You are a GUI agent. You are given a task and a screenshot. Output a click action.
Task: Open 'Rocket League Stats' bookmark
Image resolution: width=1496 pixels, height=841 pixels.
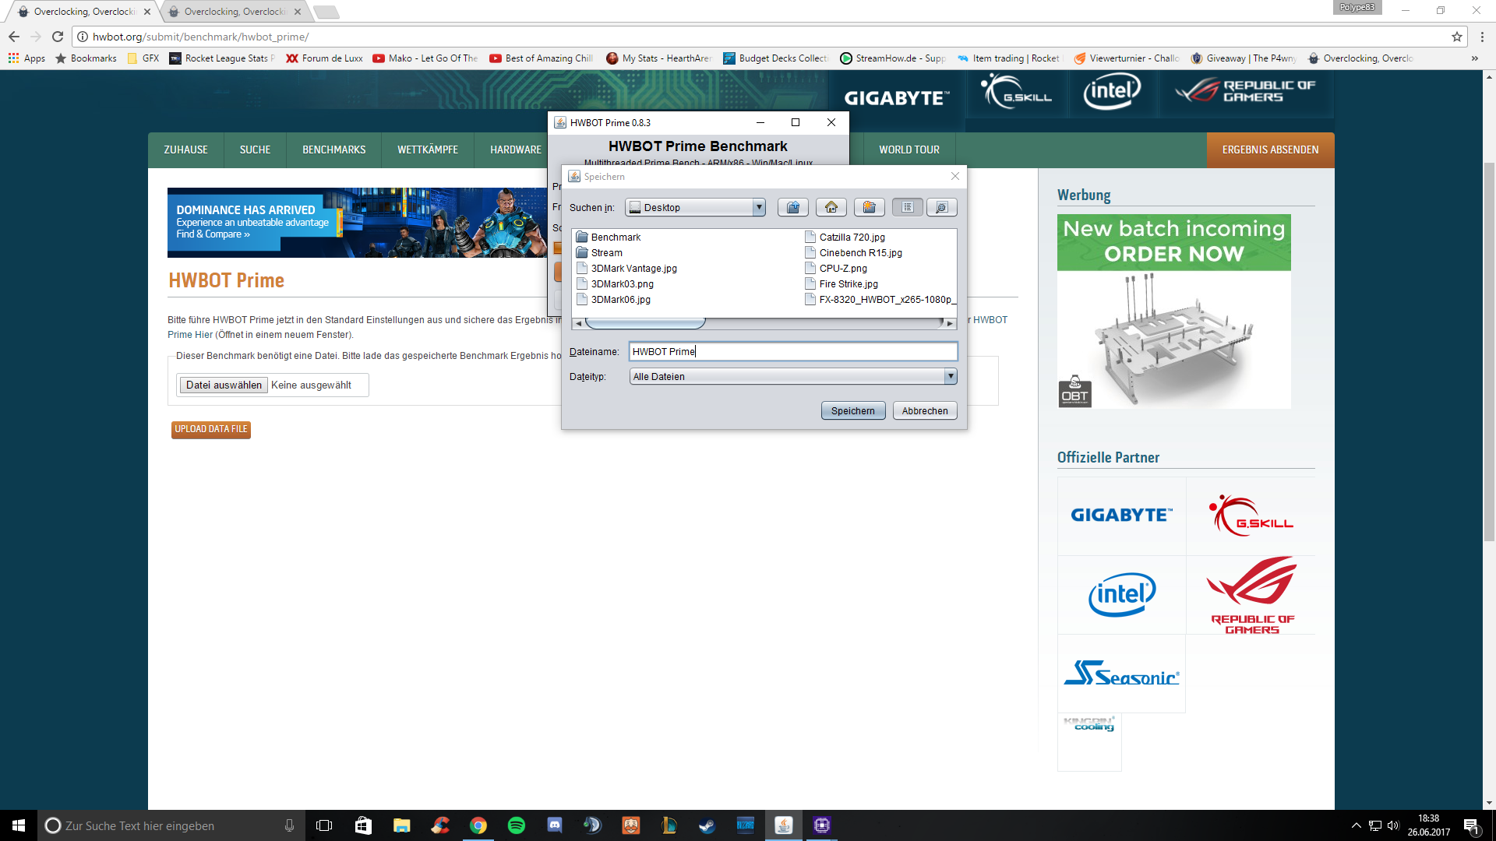pos(222,58)
